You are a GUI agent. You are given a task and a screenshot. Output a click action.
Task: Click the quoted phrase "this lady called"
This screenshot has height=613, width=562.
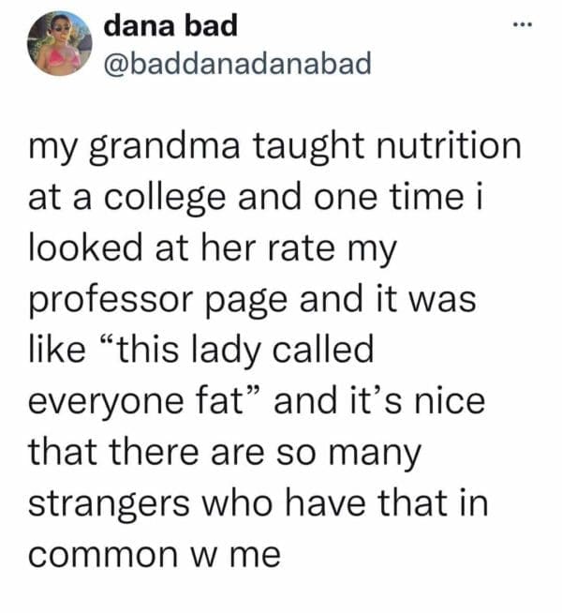pos(244,351)
